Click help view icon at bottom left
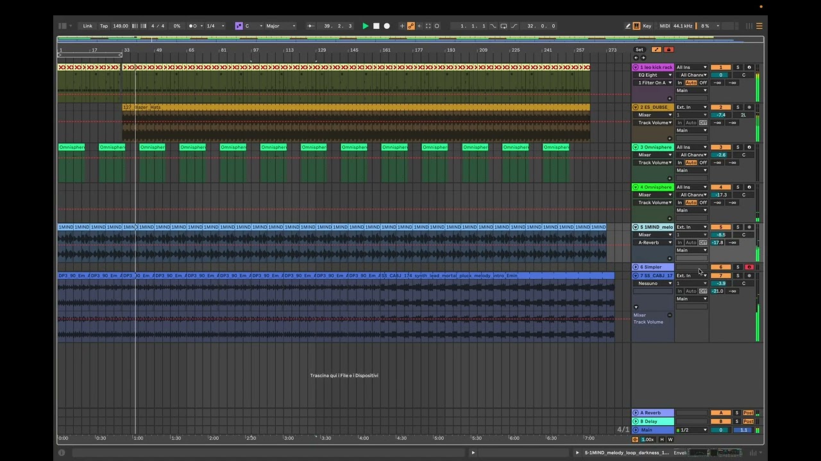 62,453
